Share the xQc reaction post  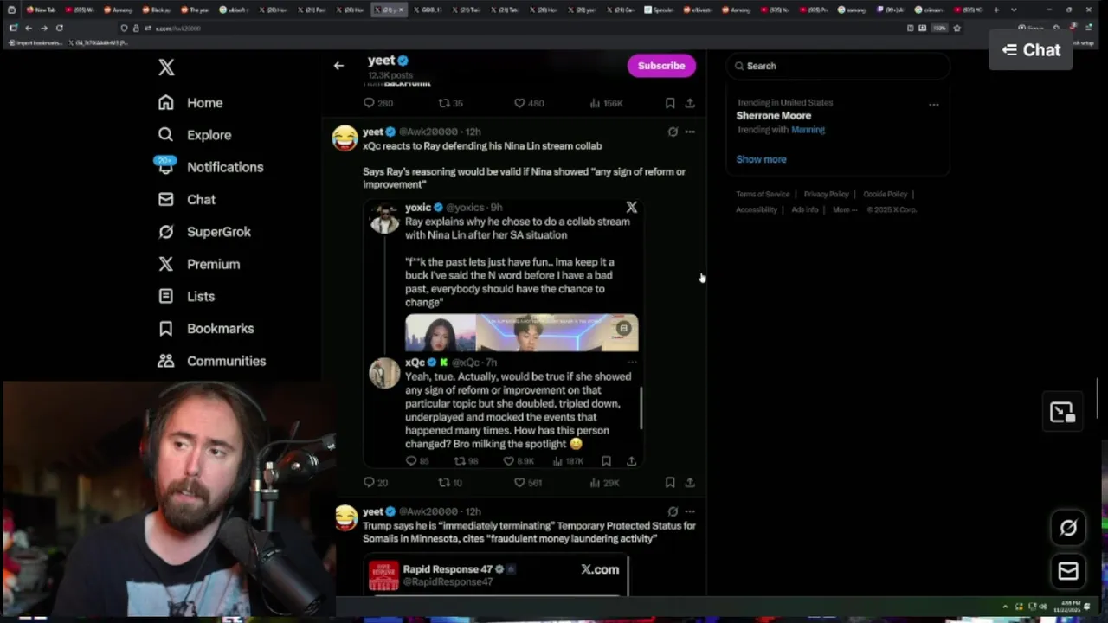coord(690,483)
